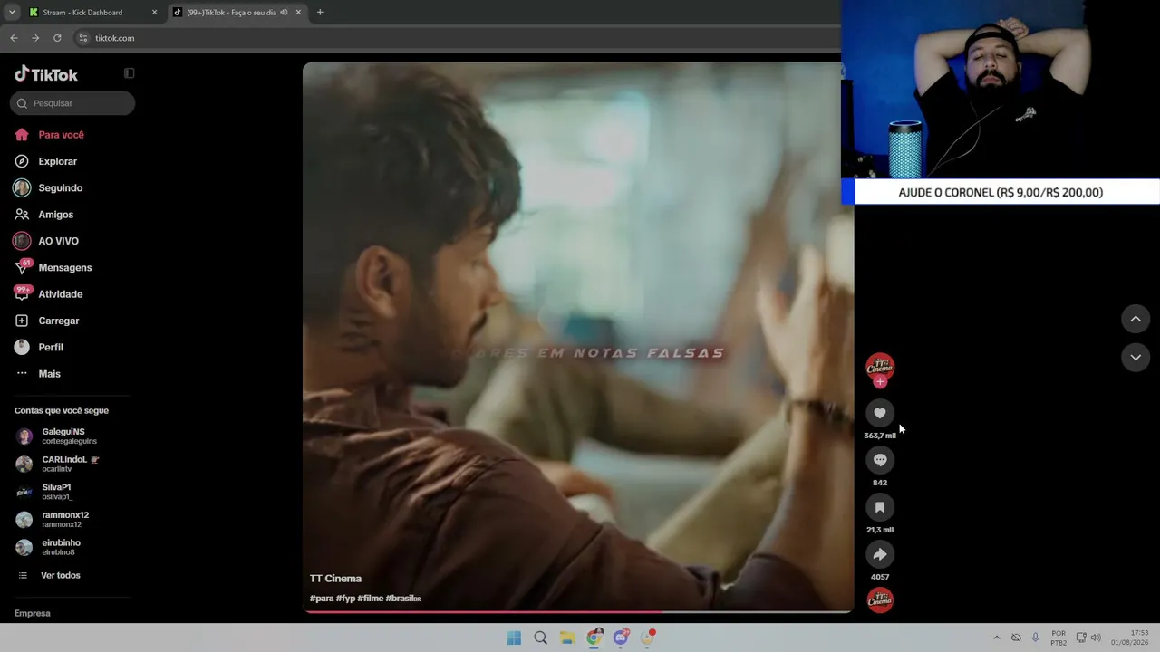Reload the TikTok page
Screen dimensions: 1160x652
point(57,38)
